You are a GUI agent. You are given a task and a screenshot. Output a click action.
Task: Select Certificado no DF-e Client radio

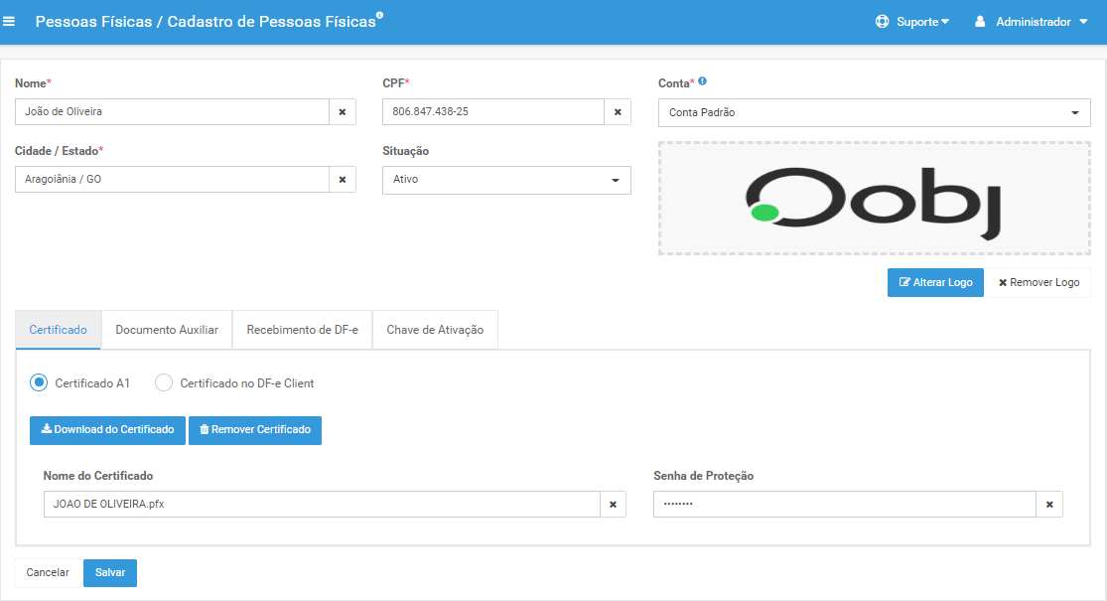164,382
